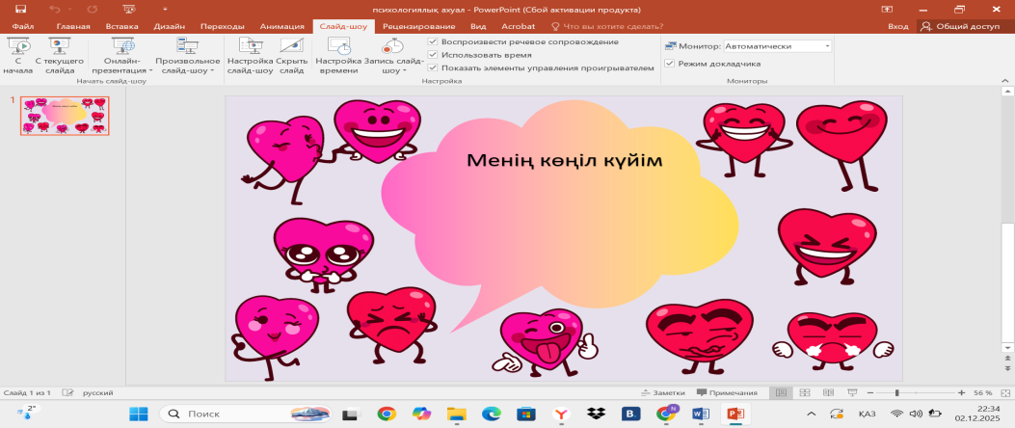Open the Примечания comments pane
The image size is (1015, 428).
click(x=727, y=393)
